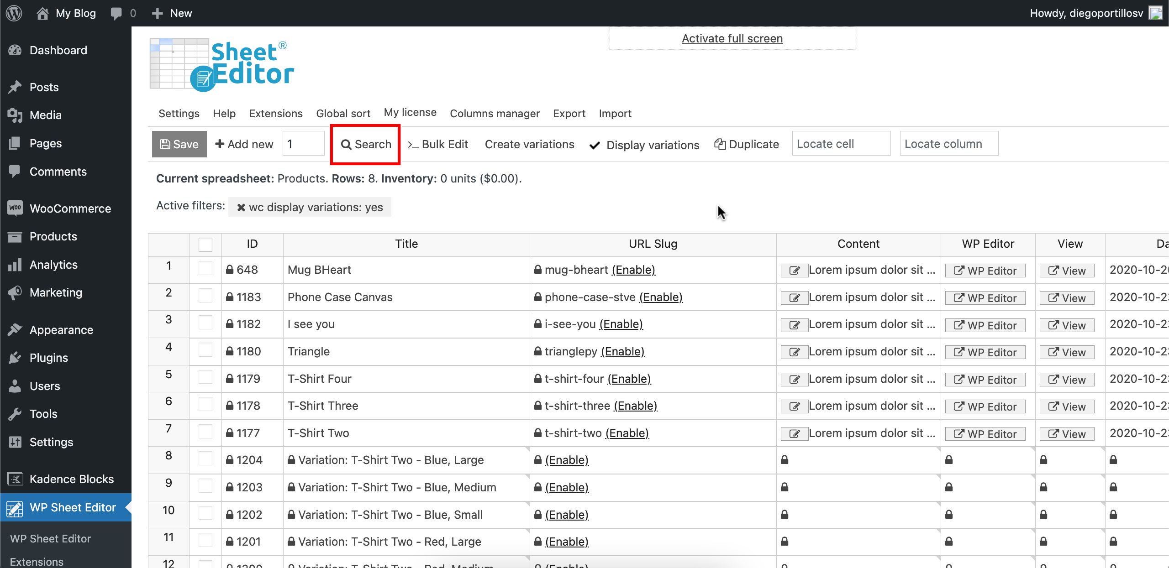Image resolution: width=1169 pixels, height=568 pixels.
Task: Click the Analytics bar chart icon
Action: tap(15, 265)
